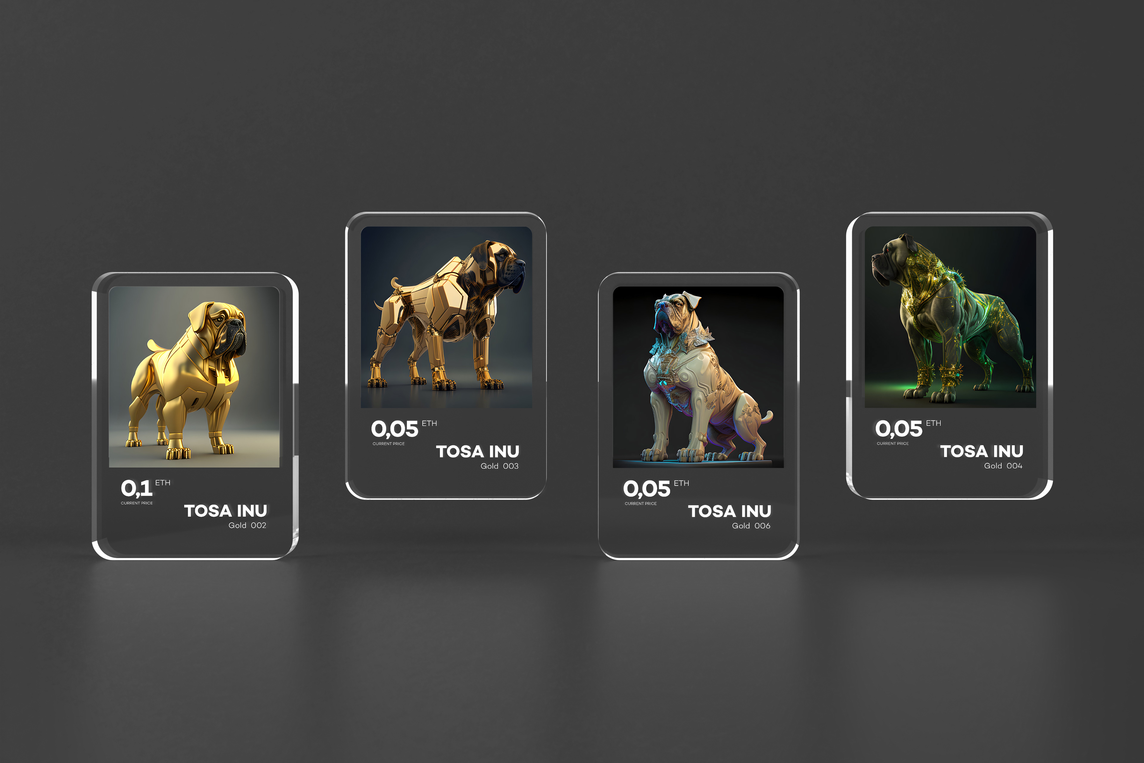
Task: Open the Gold 004 green glowing dog artwork
Action: [x=950, y=317]
